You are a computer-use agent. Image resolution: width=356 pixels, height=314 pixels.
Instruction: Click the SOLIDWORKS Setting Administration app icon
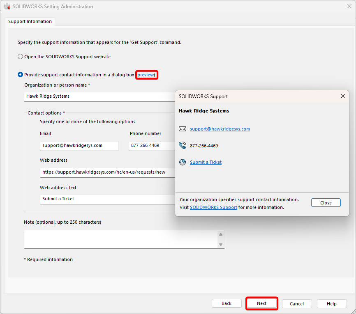click(7, 6)
